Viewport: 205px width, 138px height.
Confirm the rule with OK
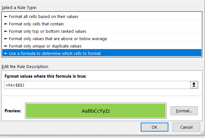pyautogui.click(x=155, y=127)
